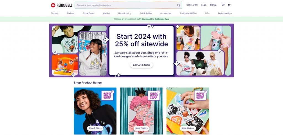Viewport: 283px width, 135px height.
Task: Close the 25% off badge on Stickers
Action: (x=206, y=92)
